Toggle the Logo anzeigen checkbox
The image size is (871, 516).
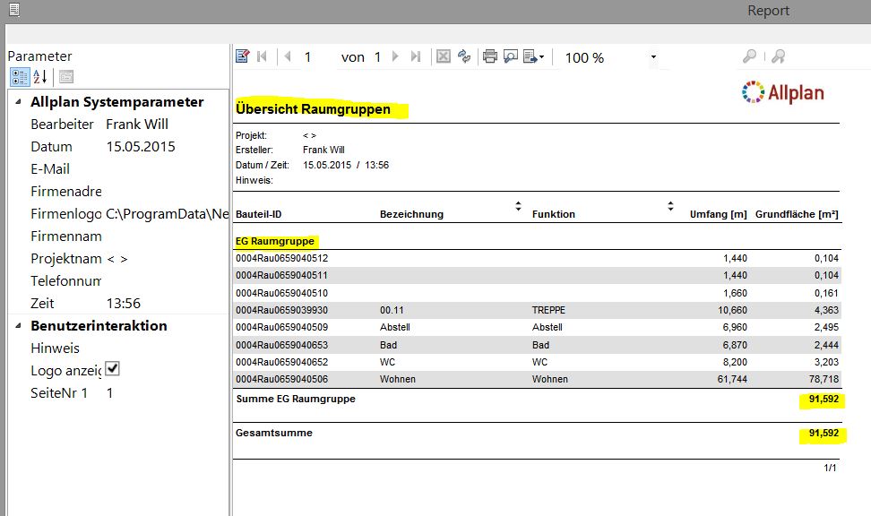tap(113, 369)
